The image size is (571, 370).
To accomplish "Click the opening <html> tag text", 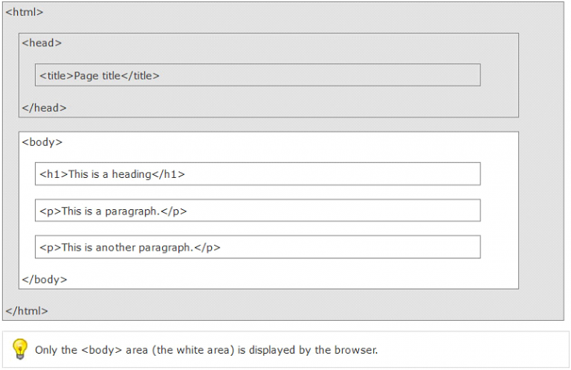I will pos(25,12).
